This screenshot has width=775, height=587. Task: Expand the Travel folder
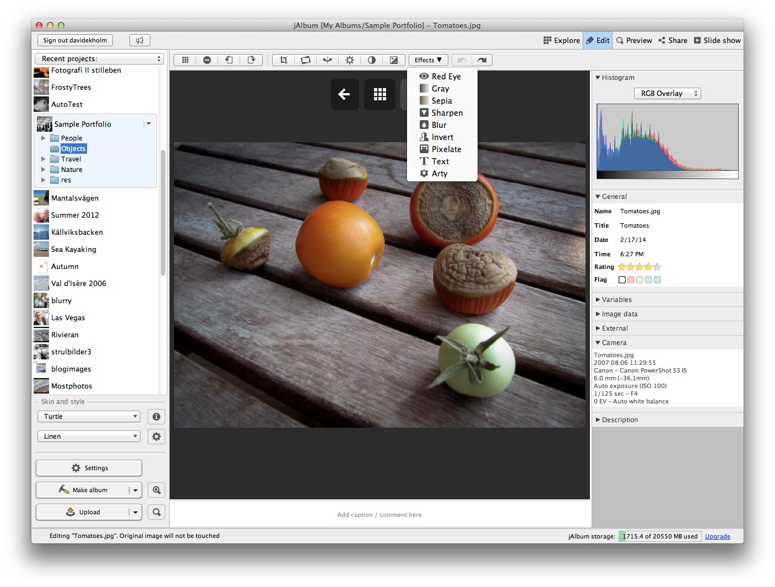pos(44,159)
